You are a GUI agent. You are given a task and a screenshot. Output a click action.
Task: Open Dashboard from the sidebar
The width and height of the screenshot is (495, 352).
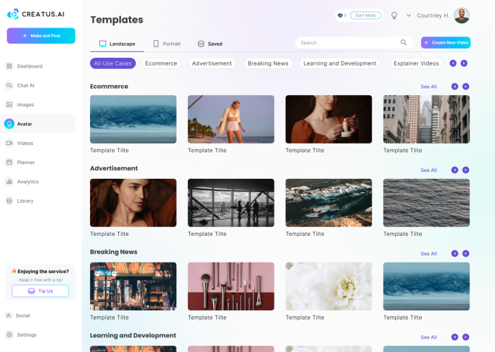click(24, 66)
